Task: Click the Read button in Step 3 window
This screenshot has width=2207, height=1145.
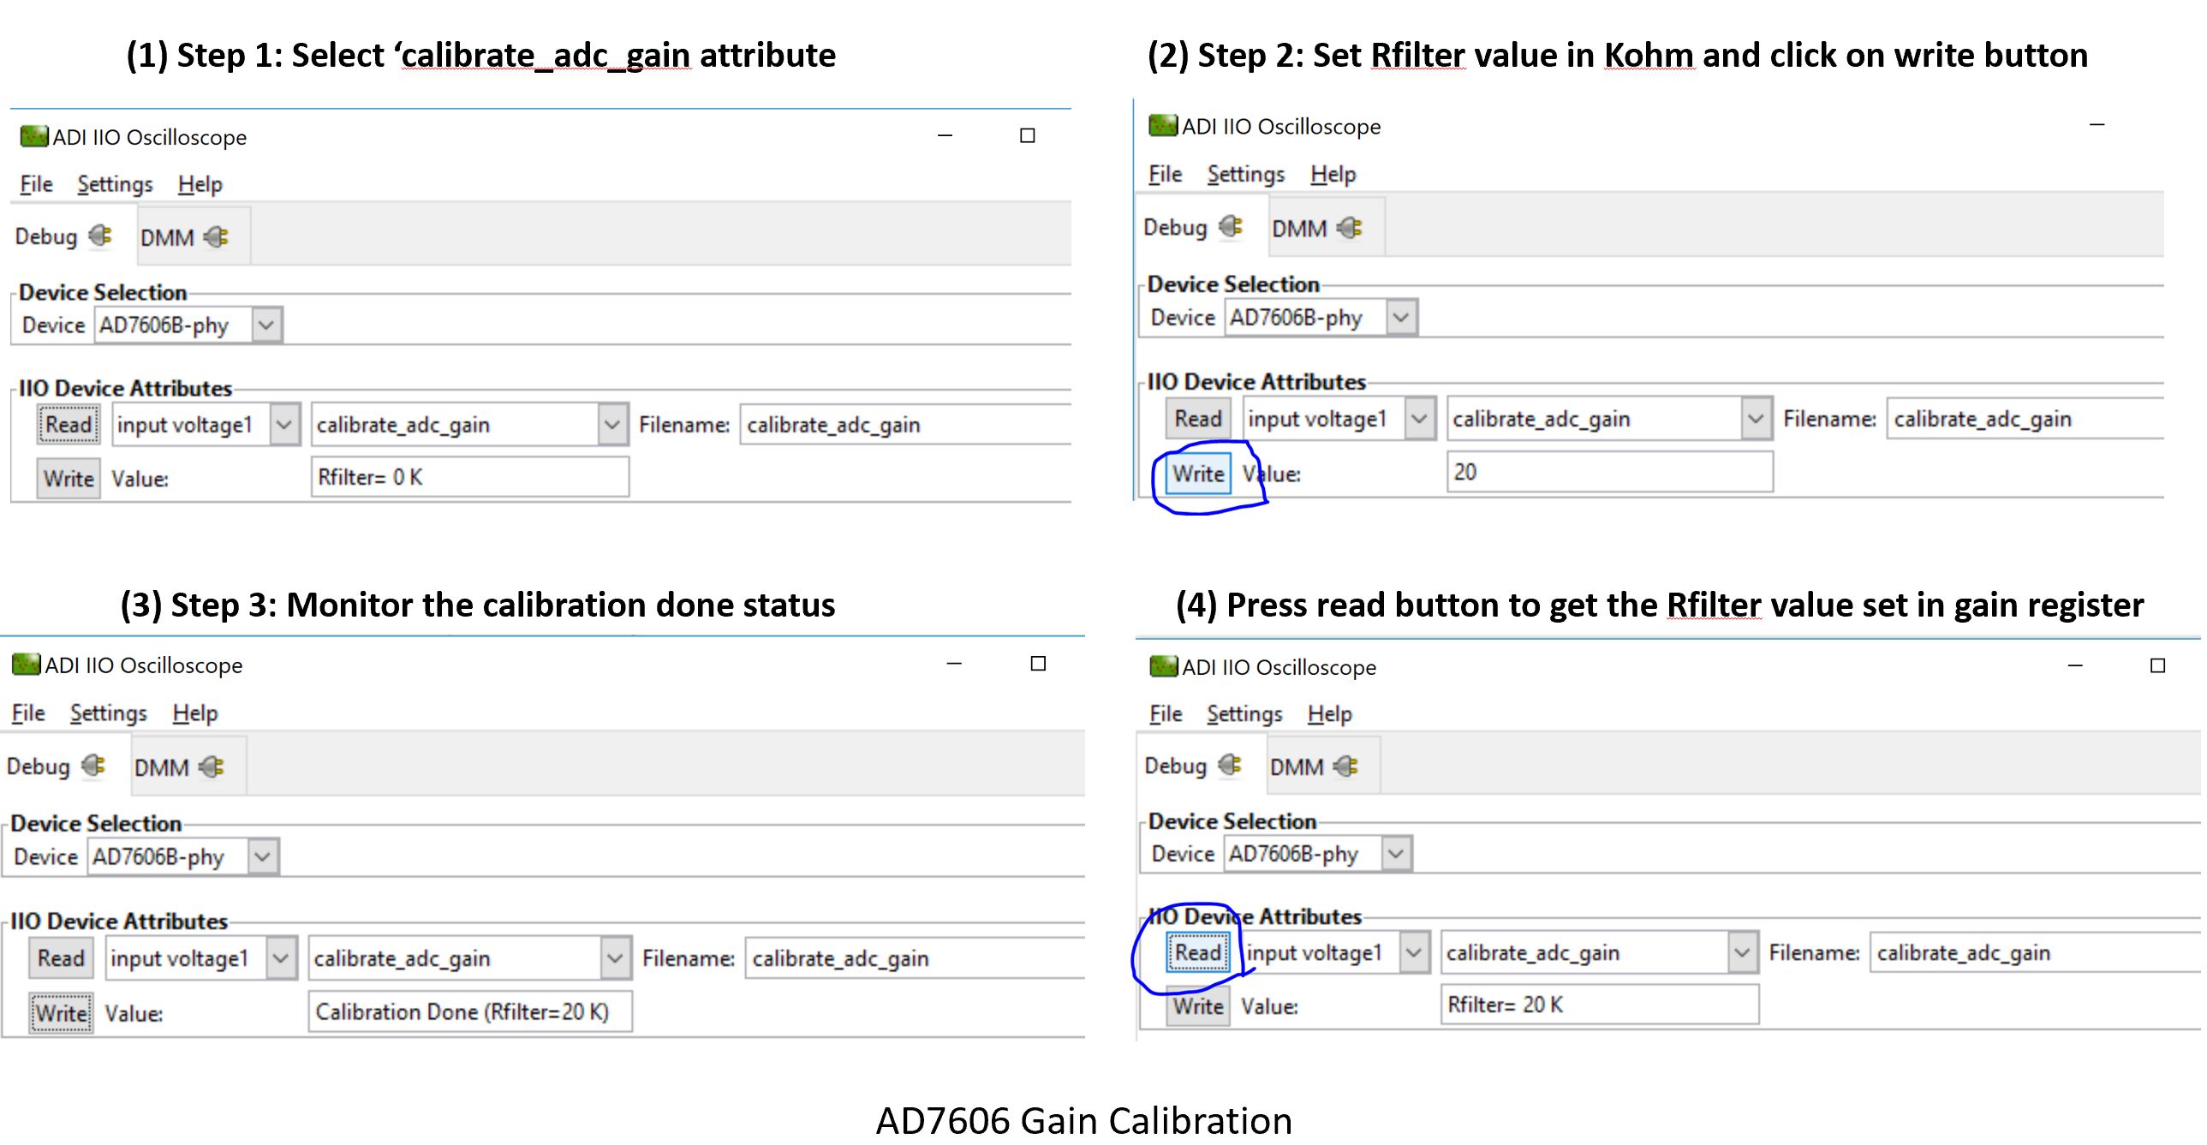Action: [x=61, y=957]
